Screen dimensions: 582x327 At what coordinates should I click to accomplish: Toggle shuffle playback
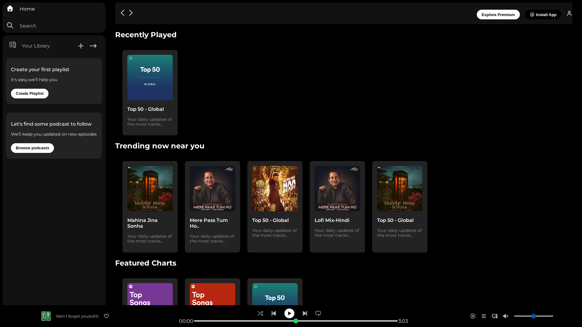coord(260,313)
